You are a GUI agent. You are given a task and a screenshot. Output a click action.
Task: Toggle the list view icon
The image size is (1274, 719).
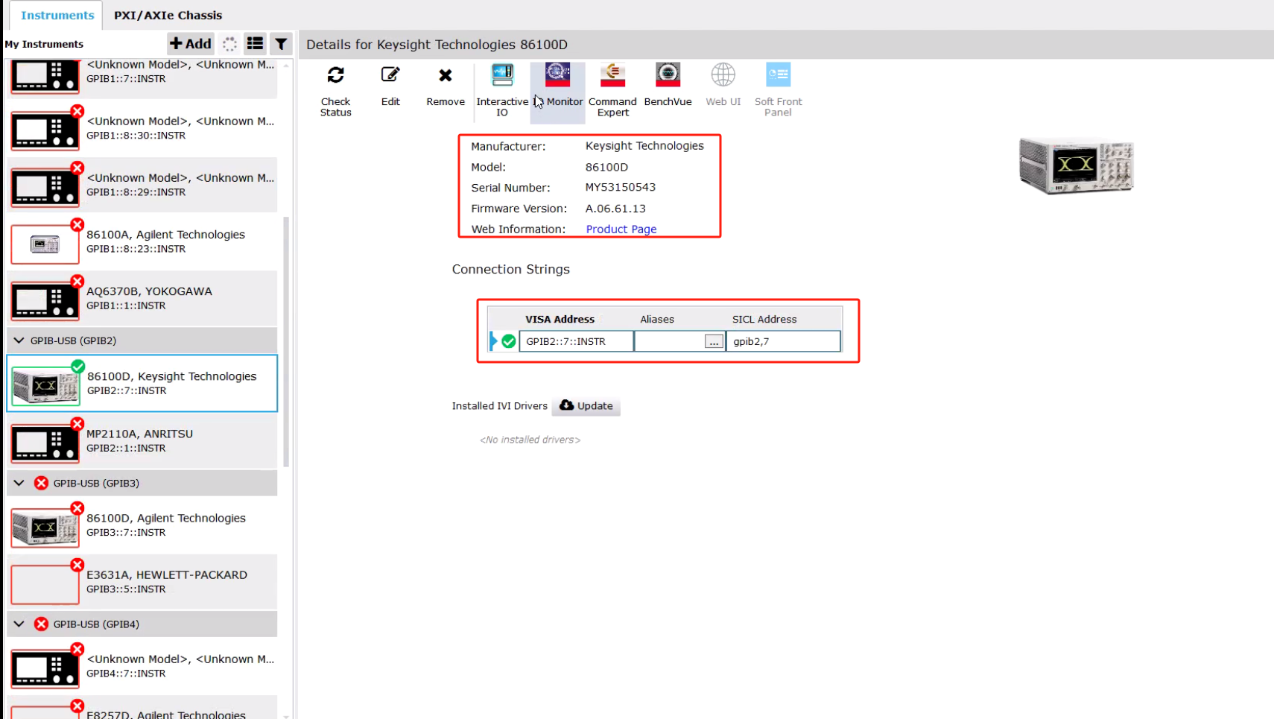(255, 44)
